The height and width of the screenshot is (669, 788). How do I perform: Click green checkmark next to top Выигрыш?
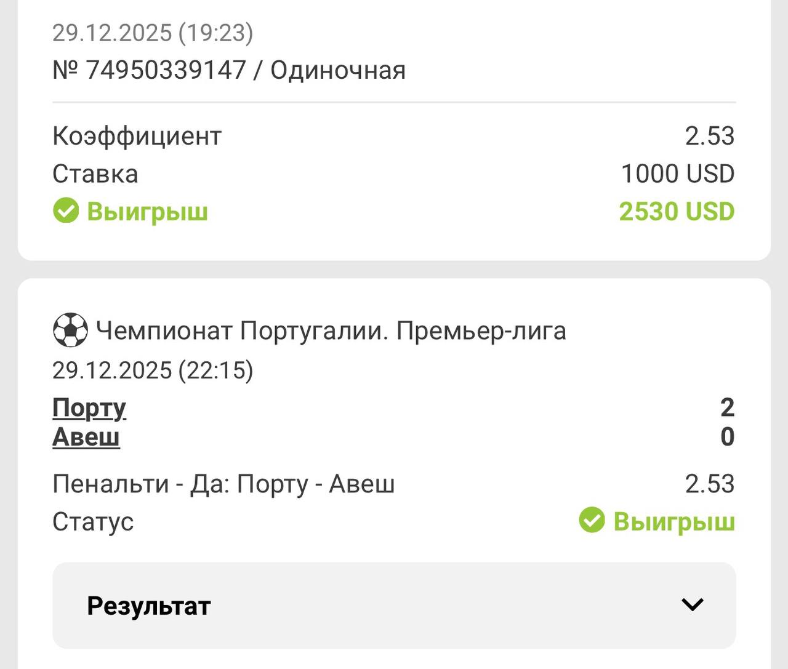(66, 211)
